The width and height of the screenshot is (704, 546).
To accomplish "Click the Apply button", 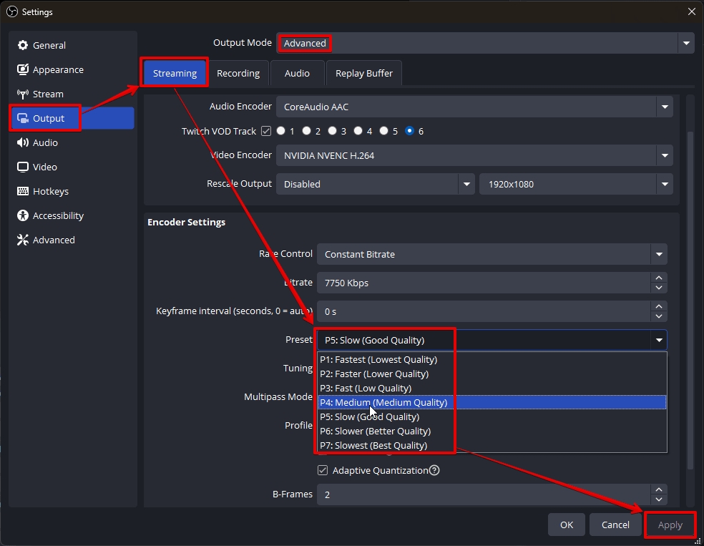I will coord(670,525).
